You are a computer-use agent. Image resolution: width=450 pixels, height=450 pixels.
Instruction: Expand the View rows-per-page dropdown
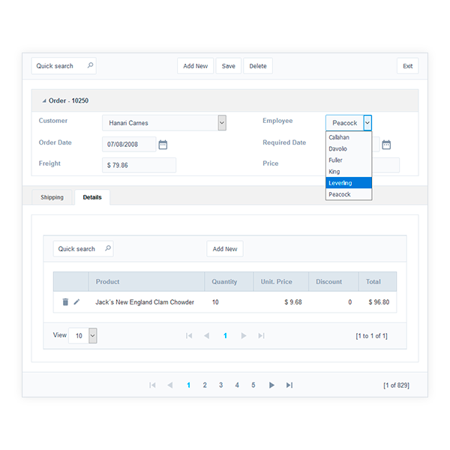pyautogui.click(x=93, y=336)
